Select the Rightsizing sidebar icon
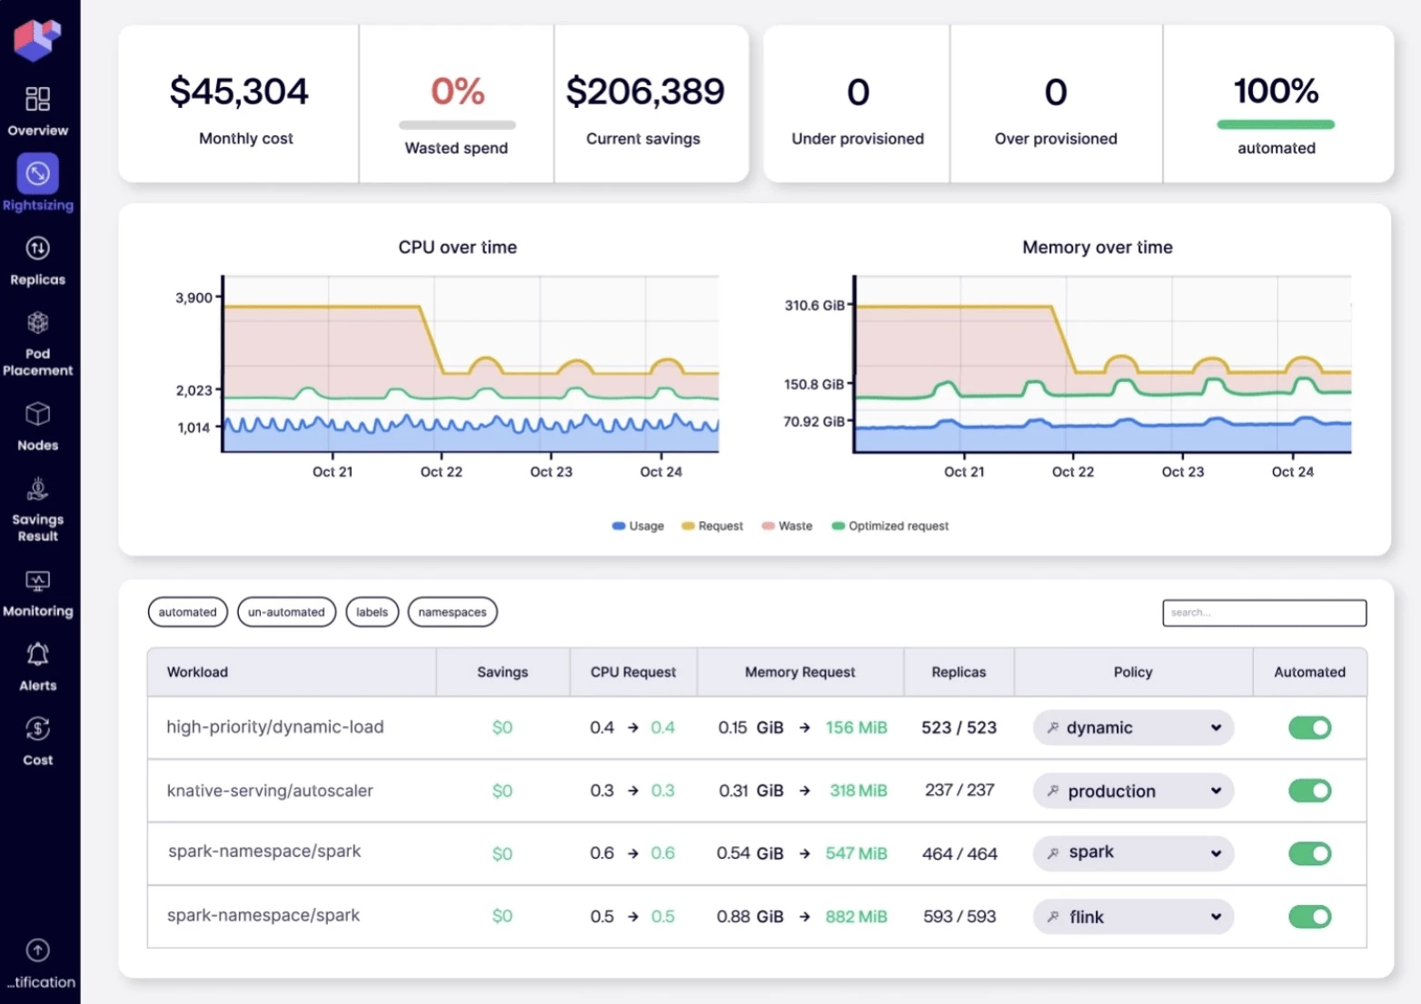This screenshot has width=1421, height=1004. pos(37,172)
